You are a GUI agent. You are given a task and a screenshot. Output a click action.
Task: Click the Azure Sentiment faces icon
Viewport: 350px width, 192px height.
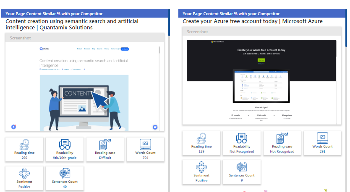pyautogui.click(x=201, y=167)
